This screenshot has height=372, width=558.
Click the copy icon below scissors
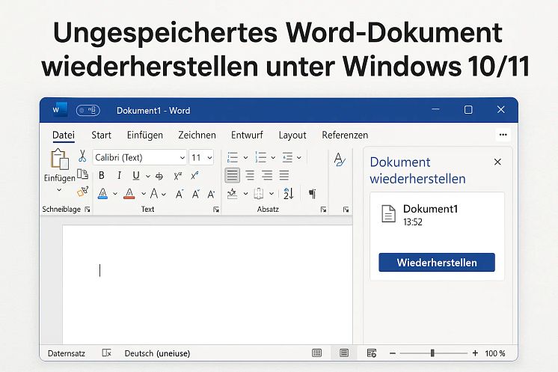click(x=82, y=174)
